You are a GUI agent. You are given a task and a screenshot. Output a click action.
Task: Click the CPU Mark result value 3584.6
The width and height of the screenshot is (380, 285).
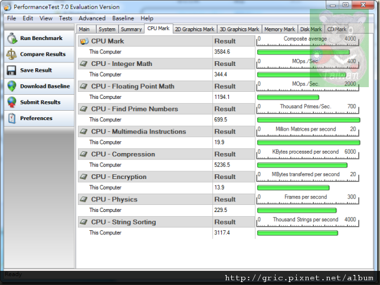point(222,52)
